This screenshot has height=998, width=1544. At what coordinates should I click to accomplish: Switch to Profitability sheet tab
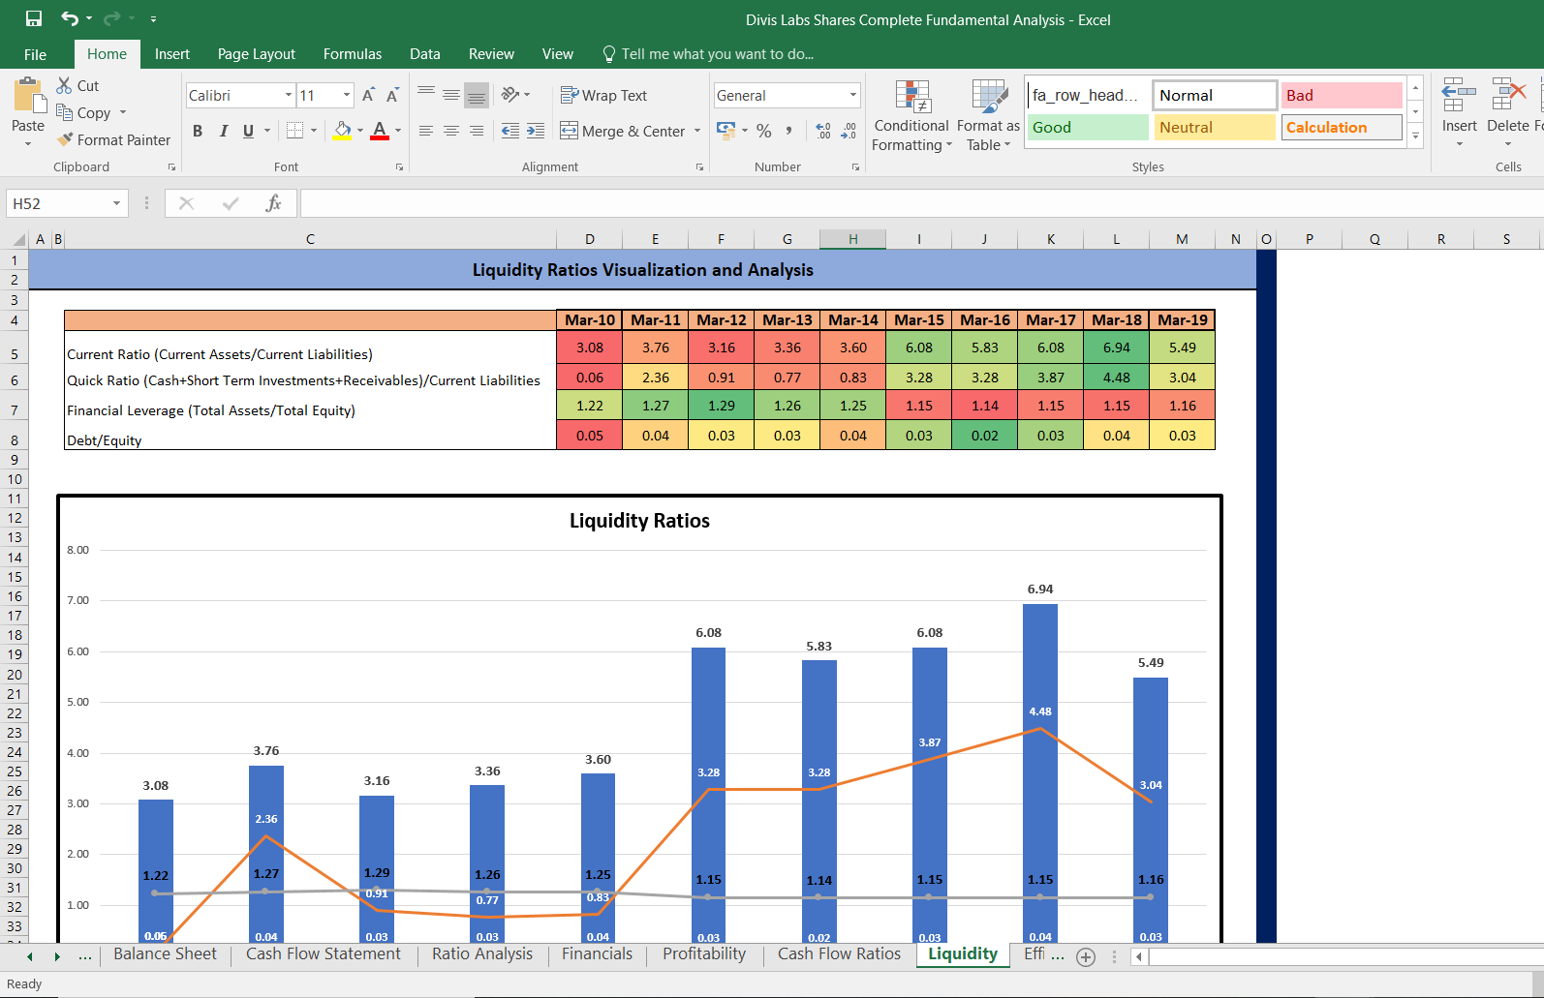[704, 954]
